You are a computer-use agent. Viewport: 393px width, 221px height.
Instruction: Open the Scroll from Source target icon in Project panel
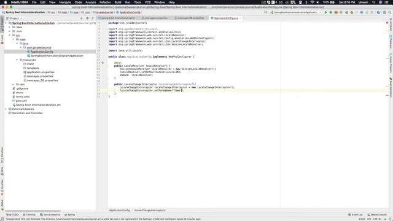pyautogui.click(x=81, y=18)
